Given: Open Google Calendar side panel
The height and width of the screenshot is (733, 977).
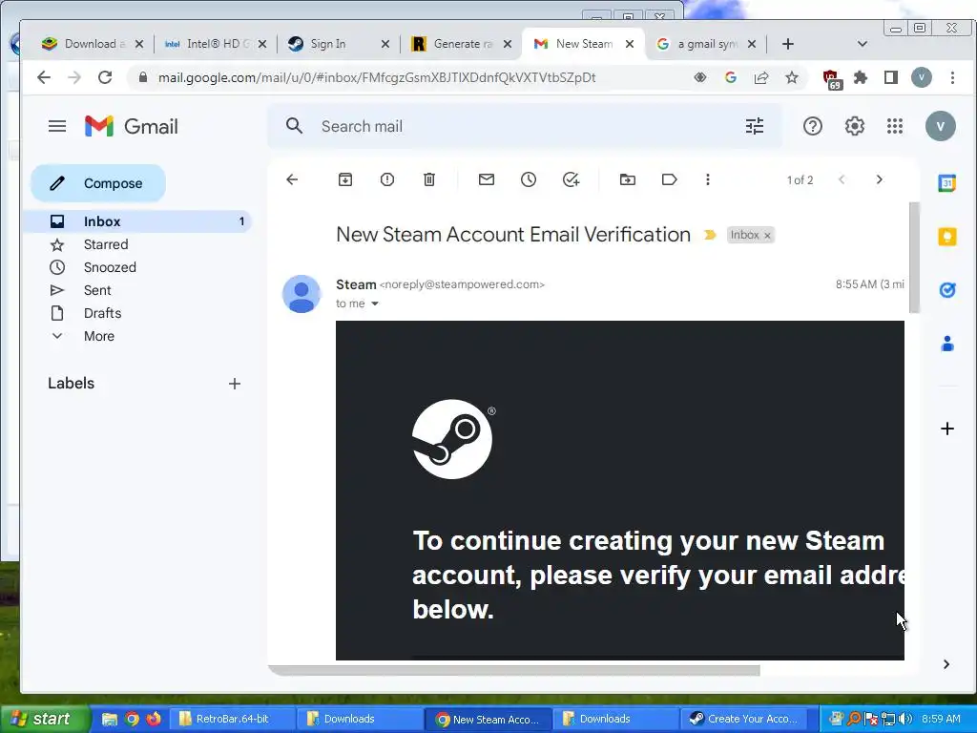Looking at the screenshot, I should [947, 183].
